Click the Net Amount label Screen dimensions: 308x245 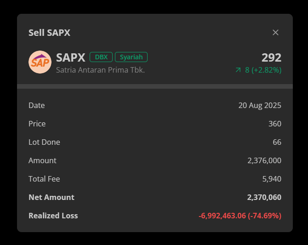tap(51, 197)
